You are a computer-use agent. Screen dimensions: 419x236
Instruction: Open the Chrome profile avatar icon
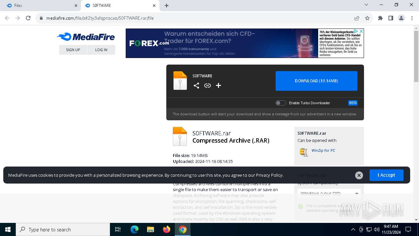click(x=401, y=18)
